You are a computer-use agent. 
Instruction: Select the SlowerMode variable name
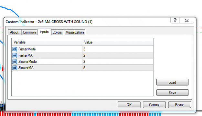(27, 62)
